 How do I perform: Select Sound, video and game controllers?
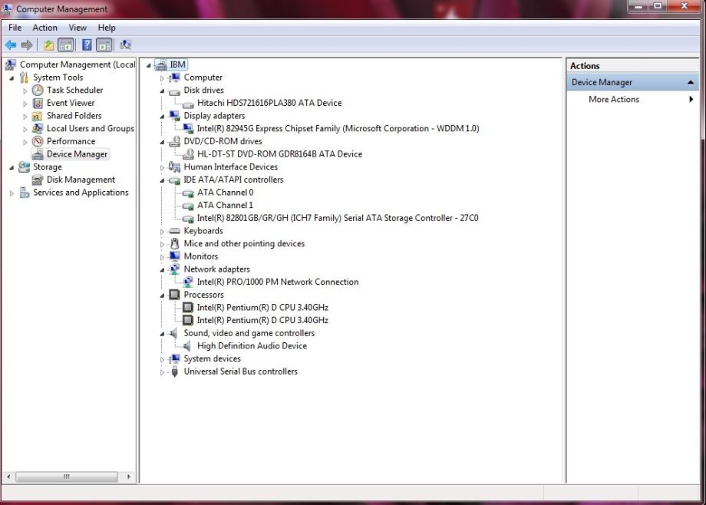tap(249, 333)
